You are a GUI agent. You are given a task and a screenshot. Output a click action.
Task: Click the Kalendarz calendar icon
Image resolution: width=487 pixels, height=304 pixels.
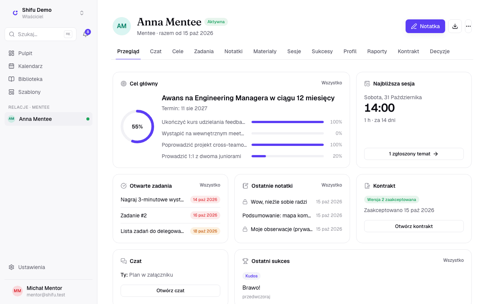point(11,66)
